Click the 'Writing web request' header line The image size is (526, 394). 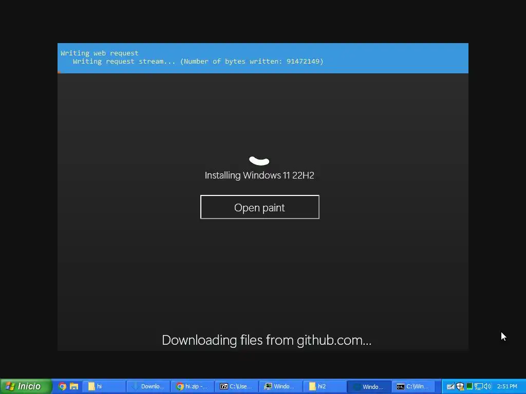[x=99, y=53]
